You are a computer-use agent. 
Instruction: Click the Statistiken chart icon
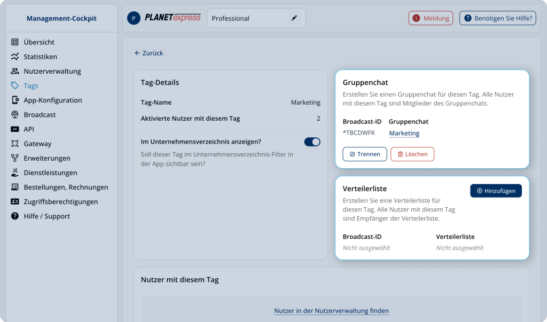(x=14, y=57)
